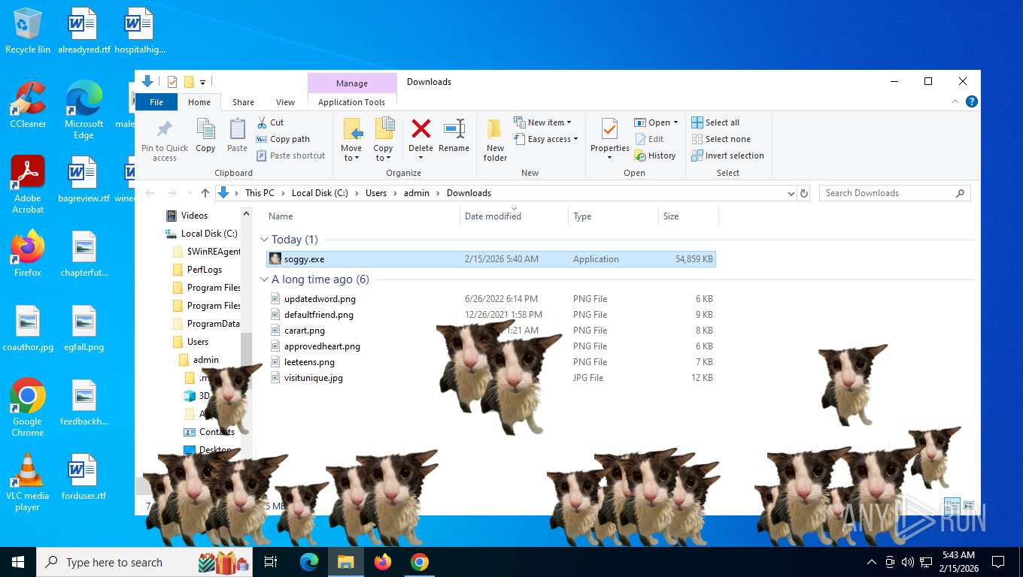Click This PC in address bar
Image resolution: width=1023 pixels, height=577 pixels.
260,193
